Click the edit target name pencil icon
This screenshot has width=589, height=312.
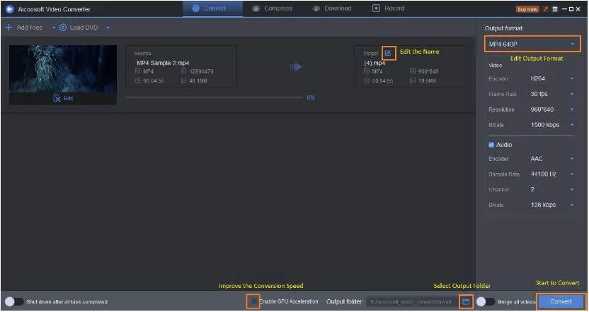(x=388, y=53)
